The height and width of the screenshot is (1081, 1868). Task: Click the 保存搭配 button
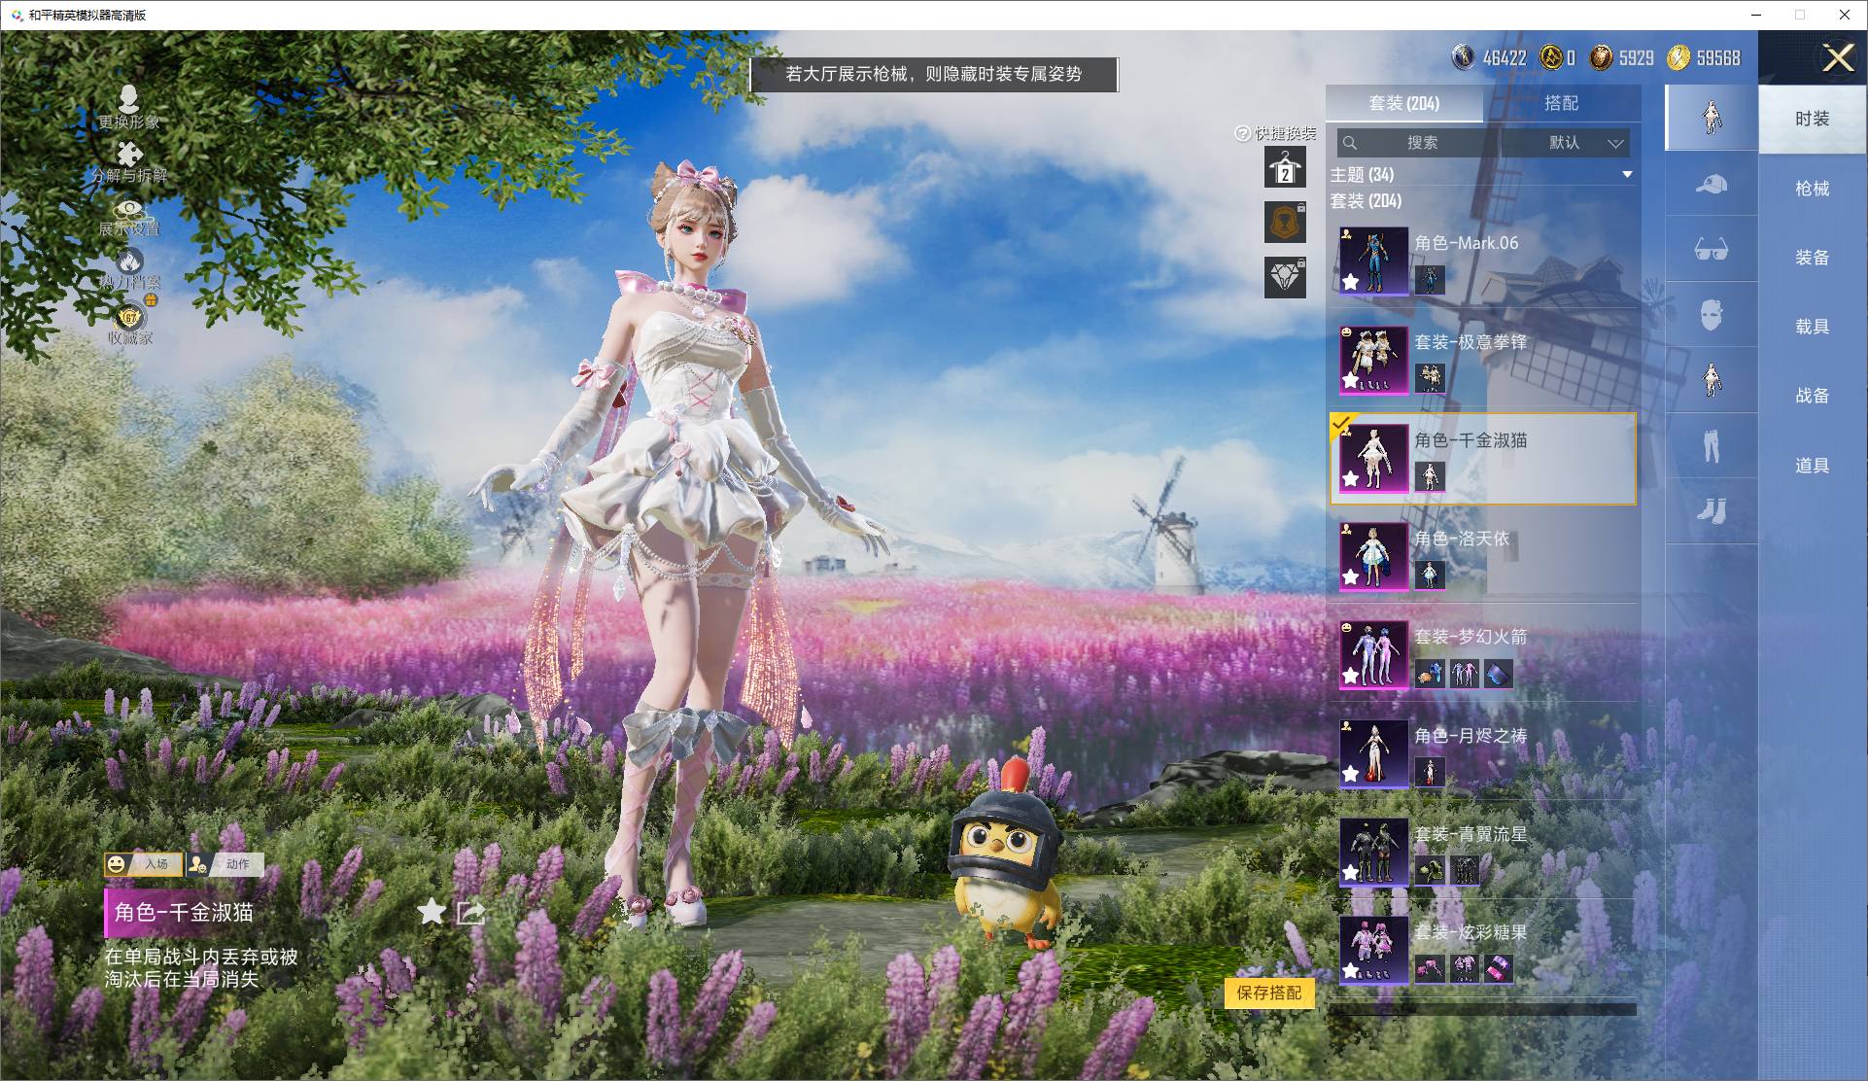pos(1269,993)
